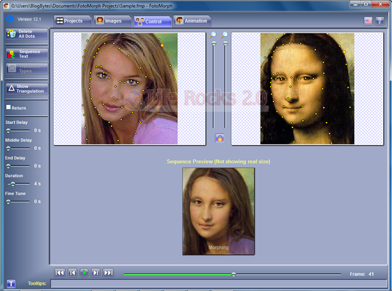Toggle Show Triangulation

27,89
